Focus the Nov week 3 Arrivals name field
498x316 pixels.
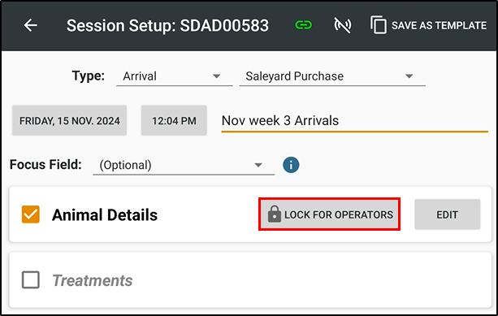(x=354, y=121)
